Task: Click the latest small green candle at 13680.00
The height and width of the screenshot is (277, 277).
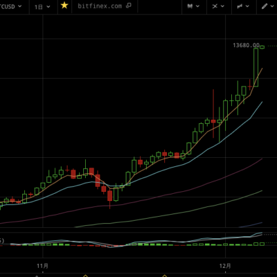Action: pos(262,47)
